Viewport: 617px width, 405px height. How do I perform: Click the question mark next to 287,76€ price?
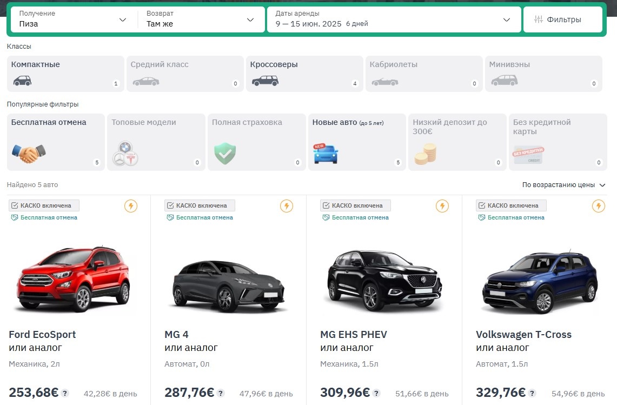(220, 394)
